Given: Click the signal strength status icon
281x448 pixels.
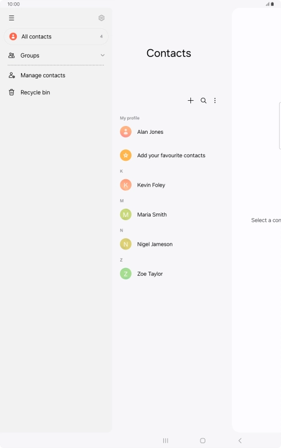Looking at the screenshot, I should [x=268, y=4].
